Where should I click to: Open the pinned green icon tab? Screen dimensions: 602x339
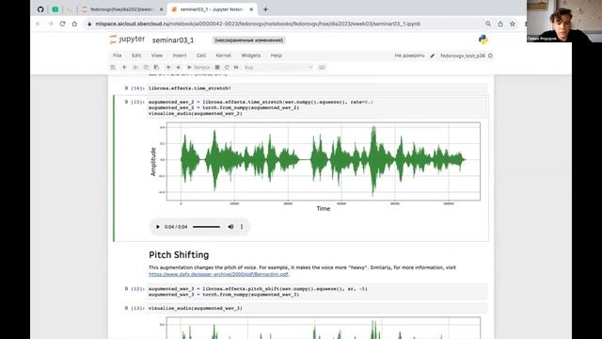pyautogui.click(x=55, y=9)
